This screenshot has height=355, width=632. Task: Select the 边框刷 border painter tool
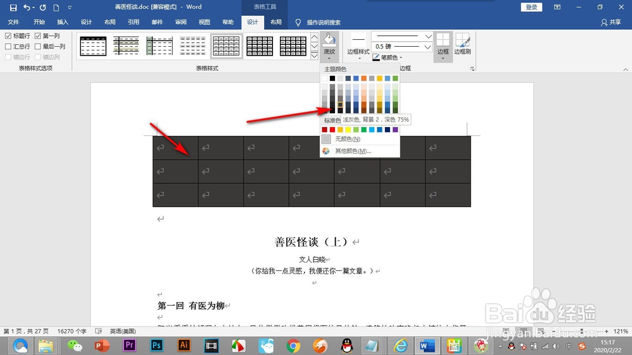click(x=463, y=44)
